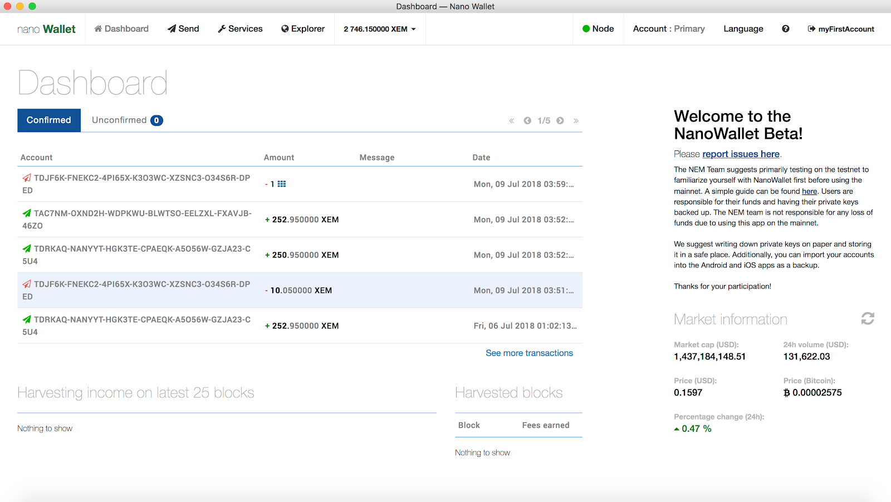Go to last transactions page

[576, 121]
